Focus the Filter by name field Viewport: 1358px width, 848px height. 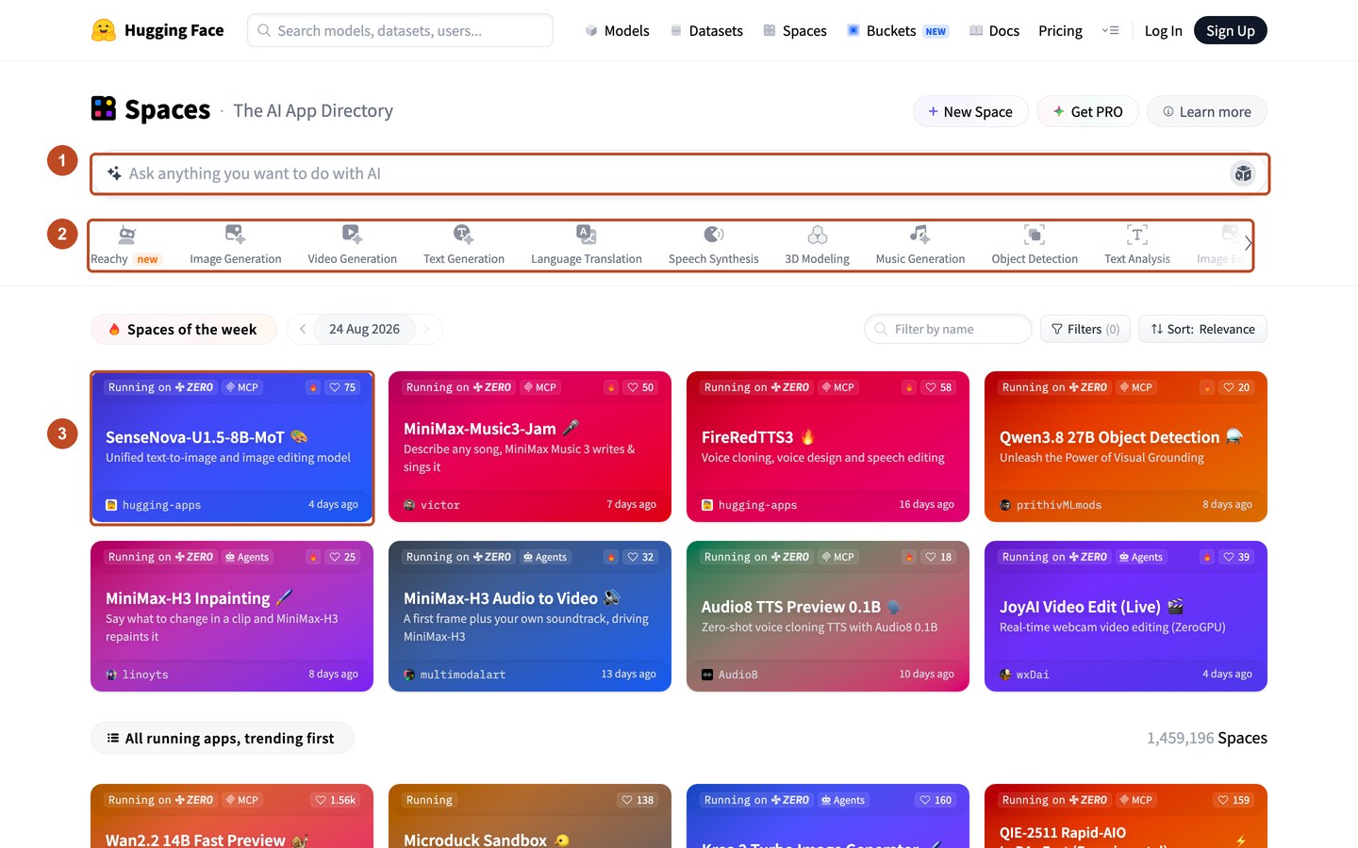tap(948, 329)
